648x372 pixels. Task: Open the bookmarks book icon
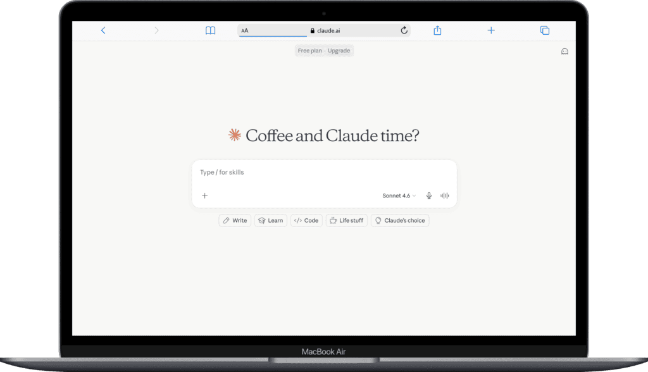210,30
